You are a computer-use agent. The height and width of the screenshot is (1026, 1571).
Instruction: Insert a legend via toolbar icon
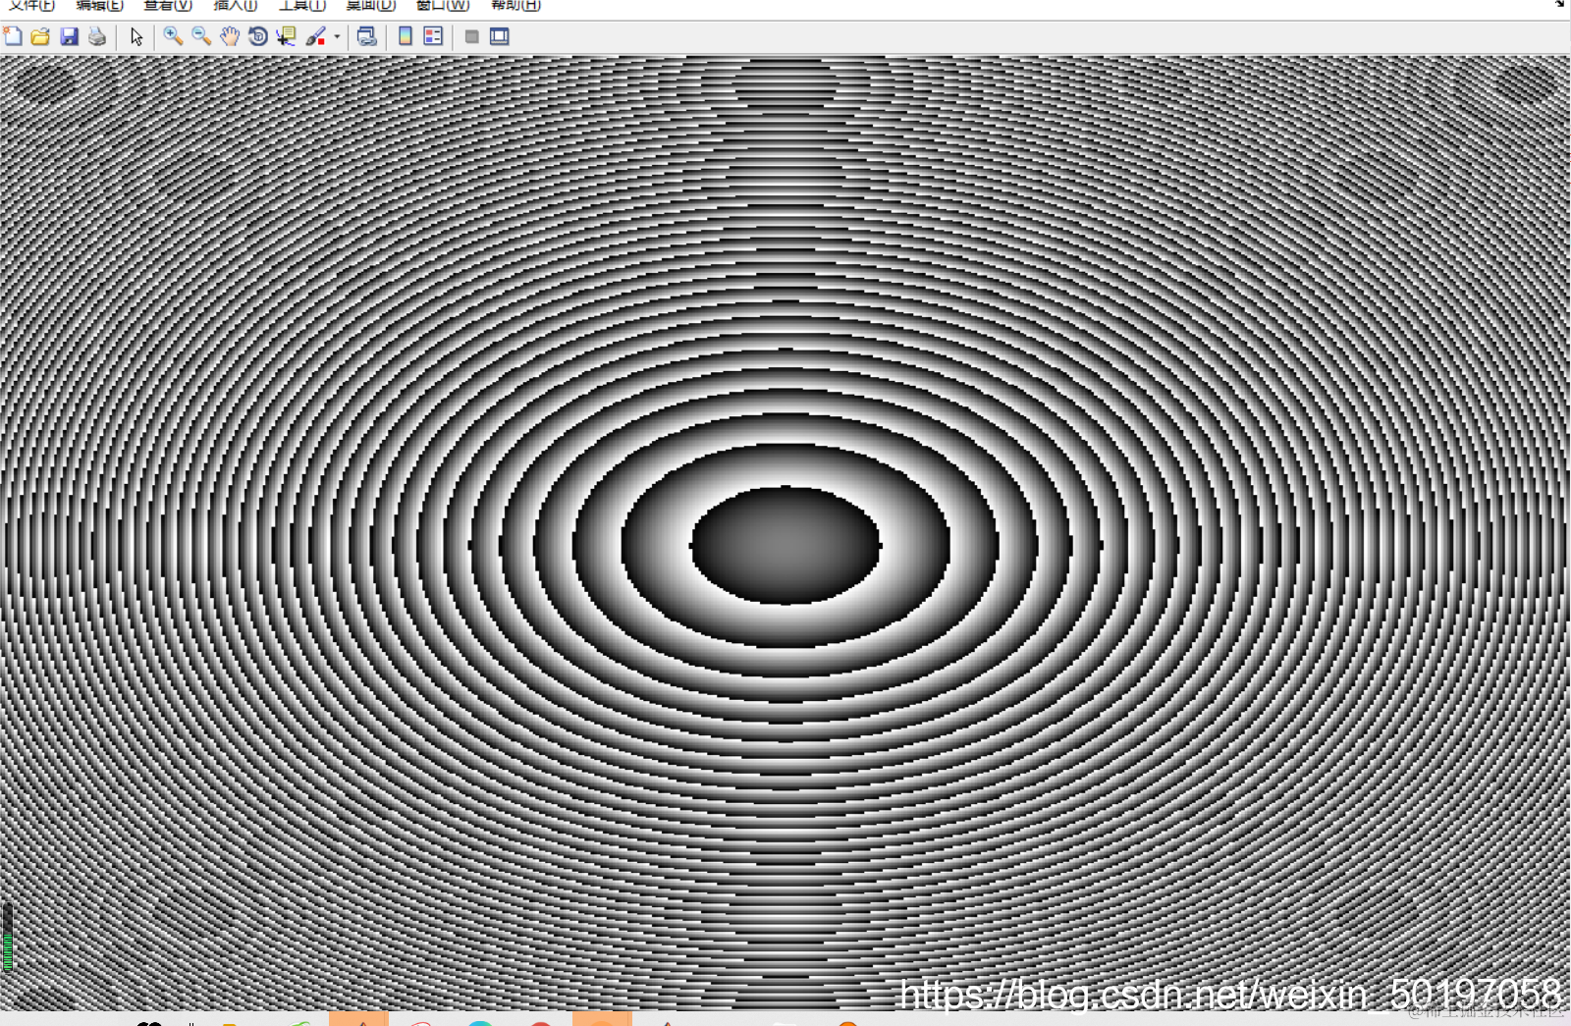click(x=433, y=36)
